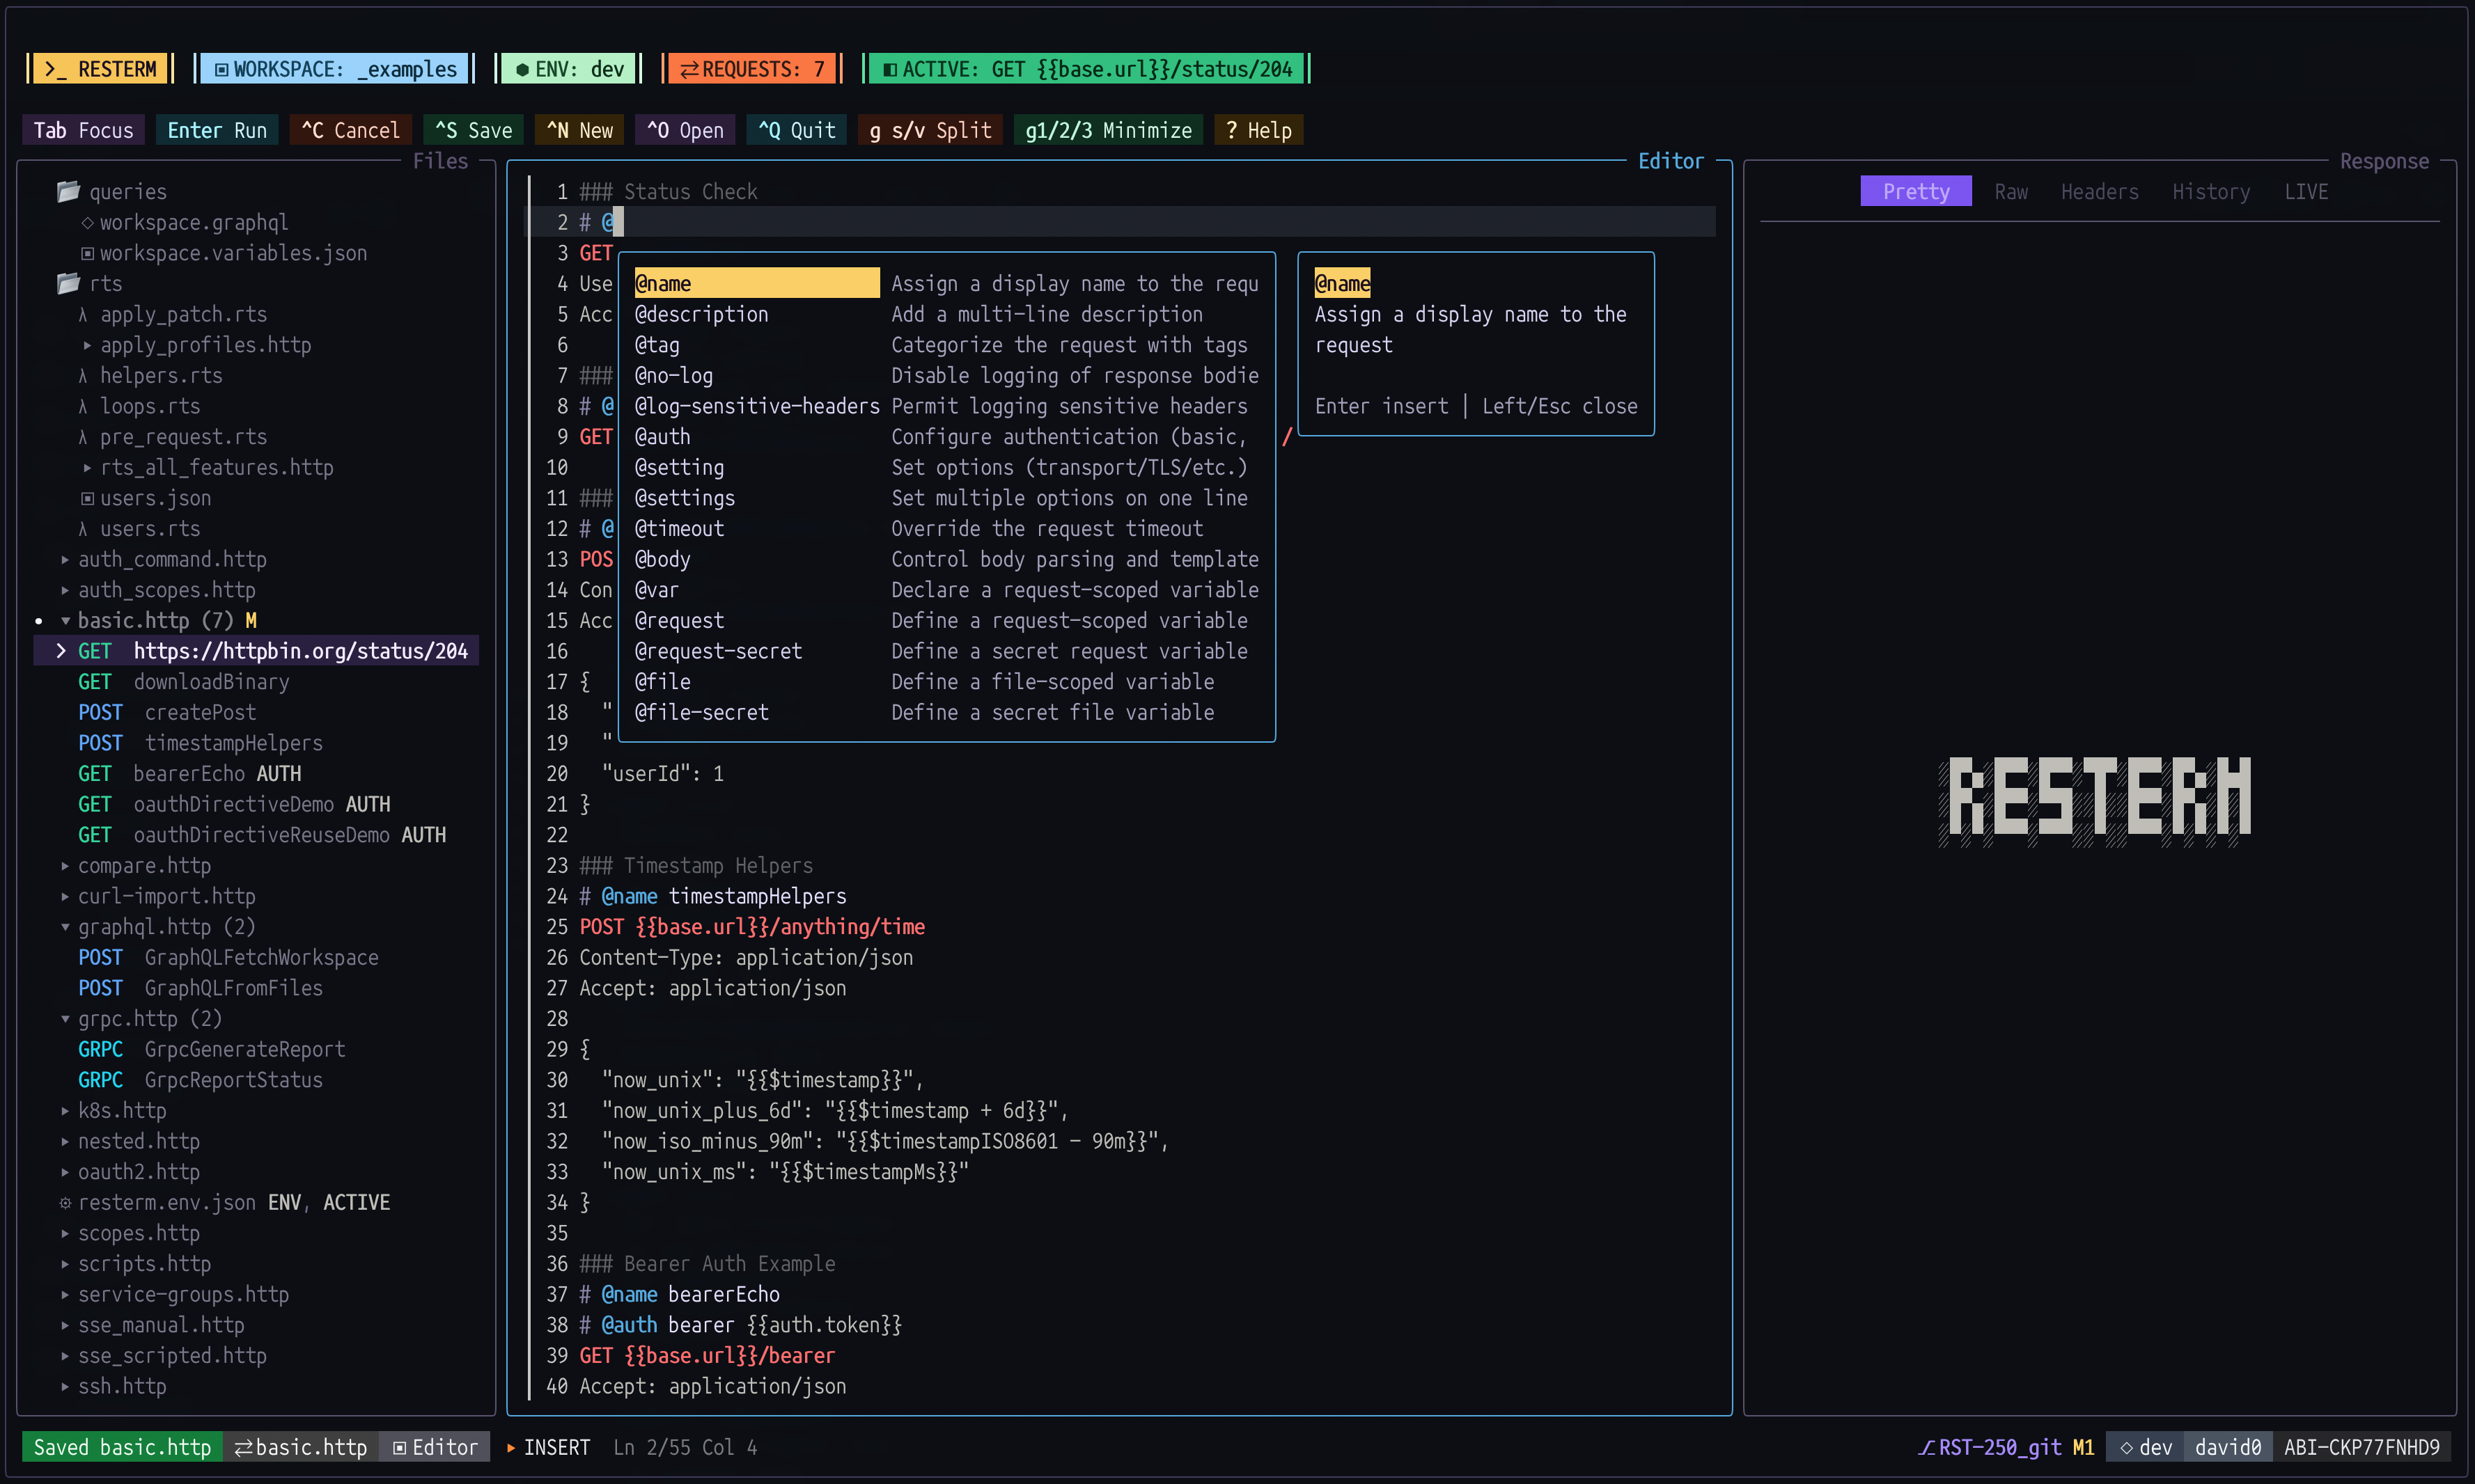Click the lambda icon beside pre_request.rts
The image size is (2475, 1484).
[83, 437]
